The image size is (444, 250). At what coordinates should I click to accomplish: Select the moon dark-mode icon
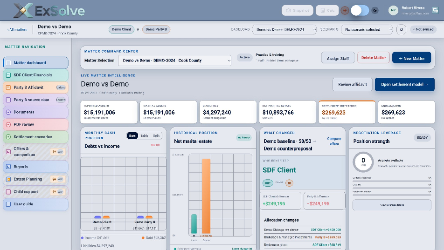[375, 10]
